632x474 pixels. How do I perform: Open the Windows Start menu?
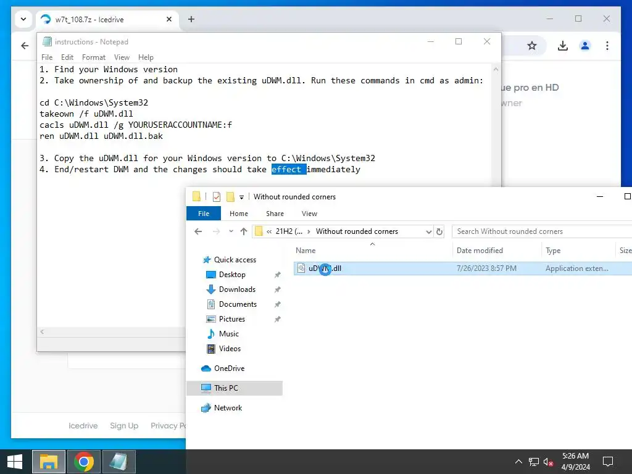tap(15, 462)
